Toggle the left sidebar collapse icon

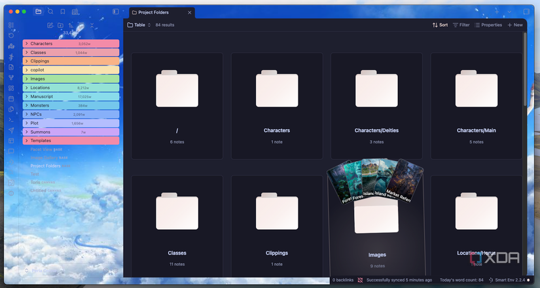(x=116, y=12)
